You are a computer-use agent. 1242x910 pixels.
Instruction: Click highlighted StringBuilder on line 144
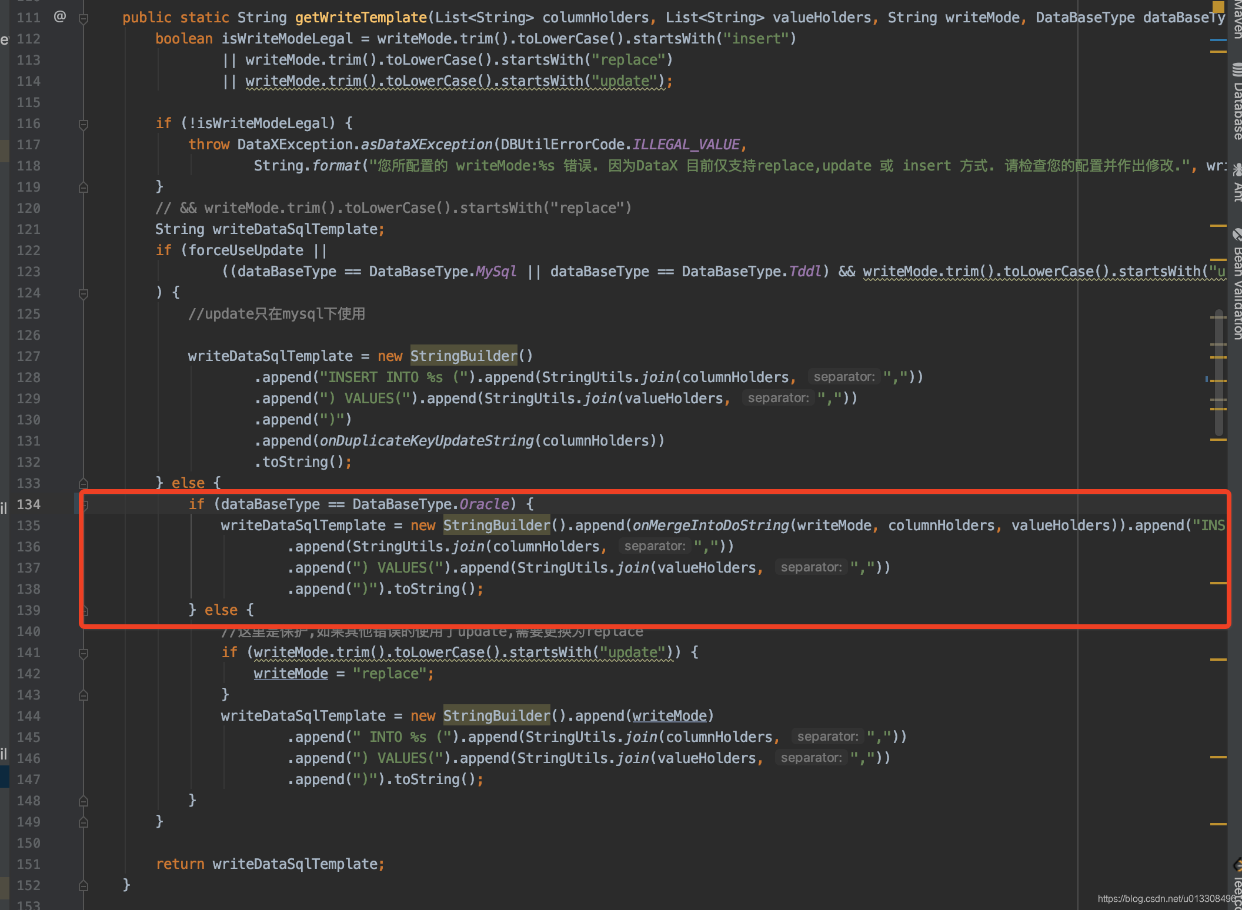pyautogui.click(x=496, y=716)
